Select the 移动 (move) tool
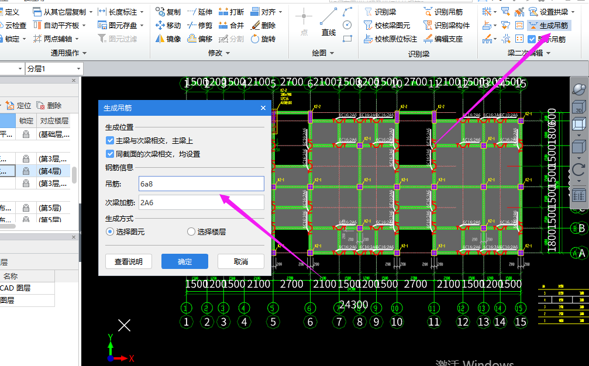589x366 pixels. click(168, 26)
